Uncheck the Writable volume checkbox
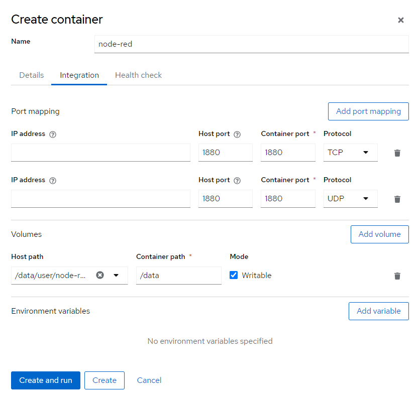Screen dimensions: 420x401 click(234, 275)
